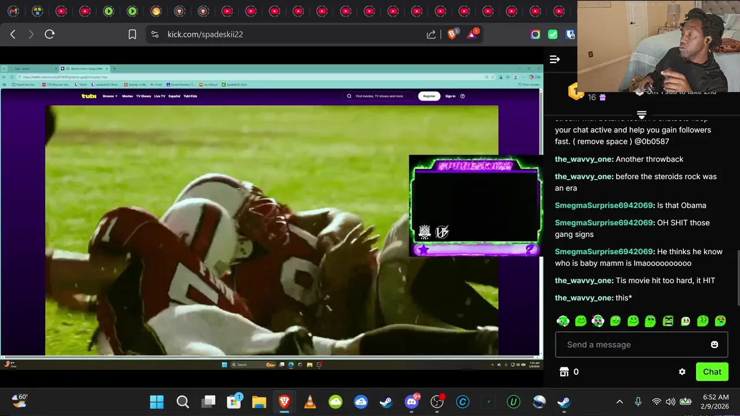Insert the first headphone emote
This screenshot has width=740, height=416.
point(563,321)
